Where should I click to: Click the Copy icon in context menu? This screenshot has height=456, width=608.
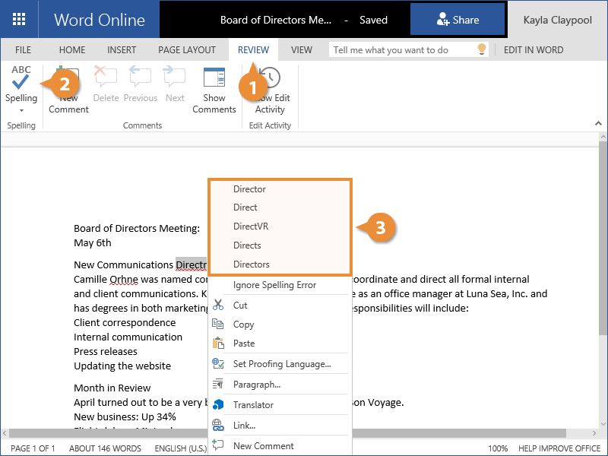point(219,324)
